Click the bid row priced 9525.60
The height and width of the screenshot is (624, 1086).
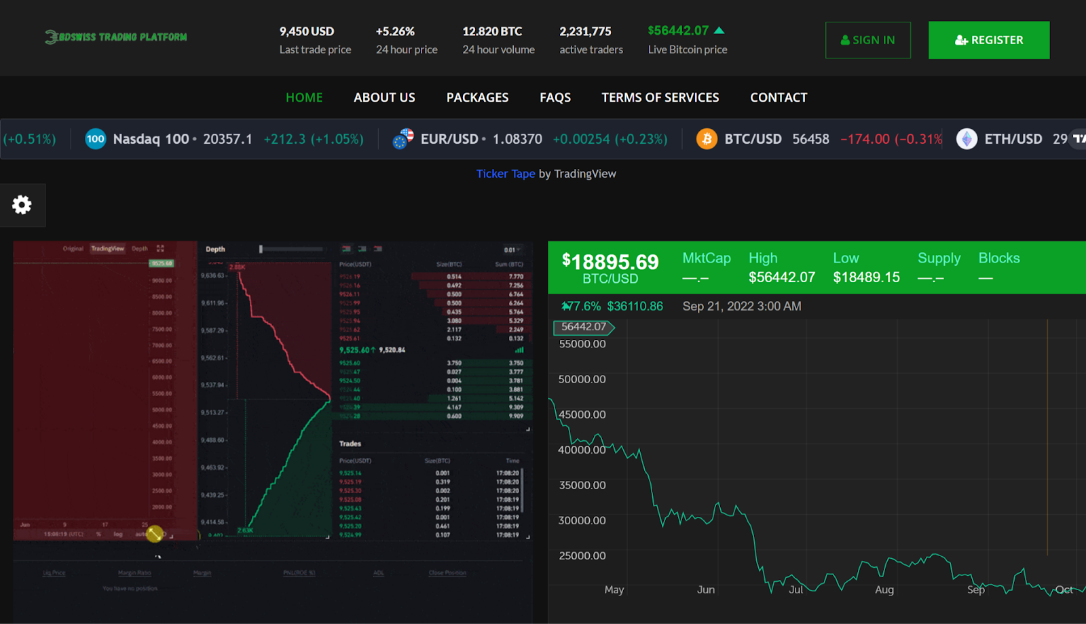coord(431,363)
